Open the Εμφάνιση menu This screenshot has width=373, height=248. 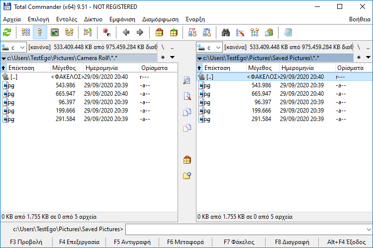click(x=122, y=19)
